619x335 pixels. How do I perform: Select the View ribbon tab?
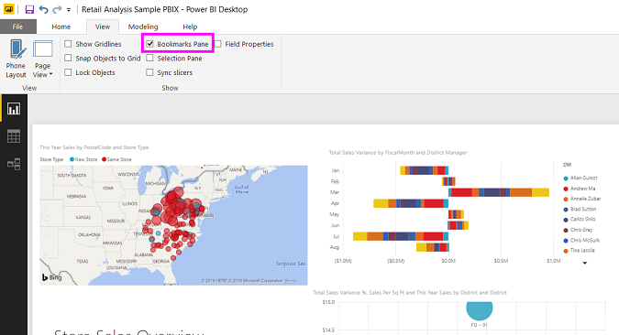[103, 27]
